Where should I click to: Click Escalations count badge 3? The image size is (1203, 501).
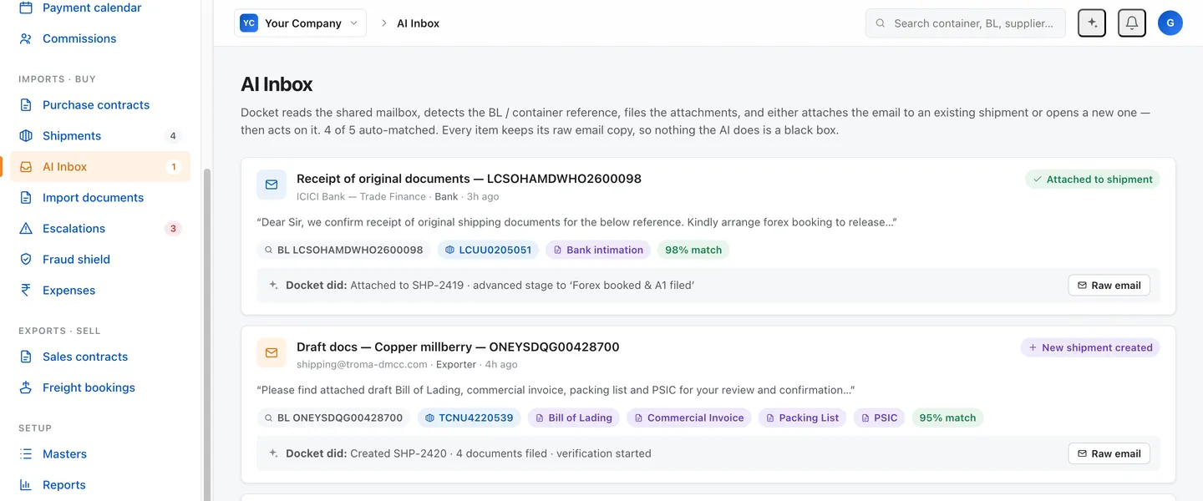[x=173, y=229]
